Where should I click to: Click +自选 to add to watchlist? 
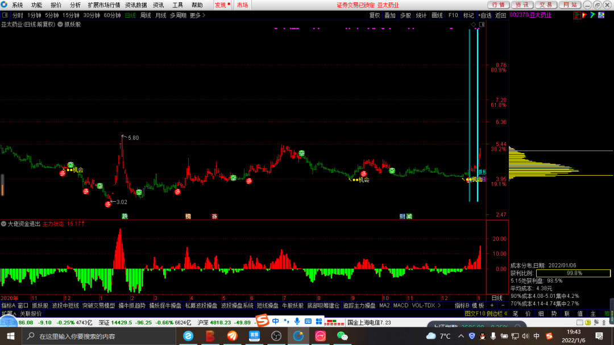(484, 15)
